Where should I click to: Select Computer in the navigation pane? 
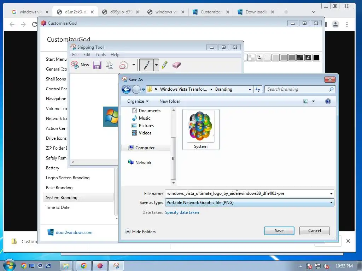pos(145,148)
